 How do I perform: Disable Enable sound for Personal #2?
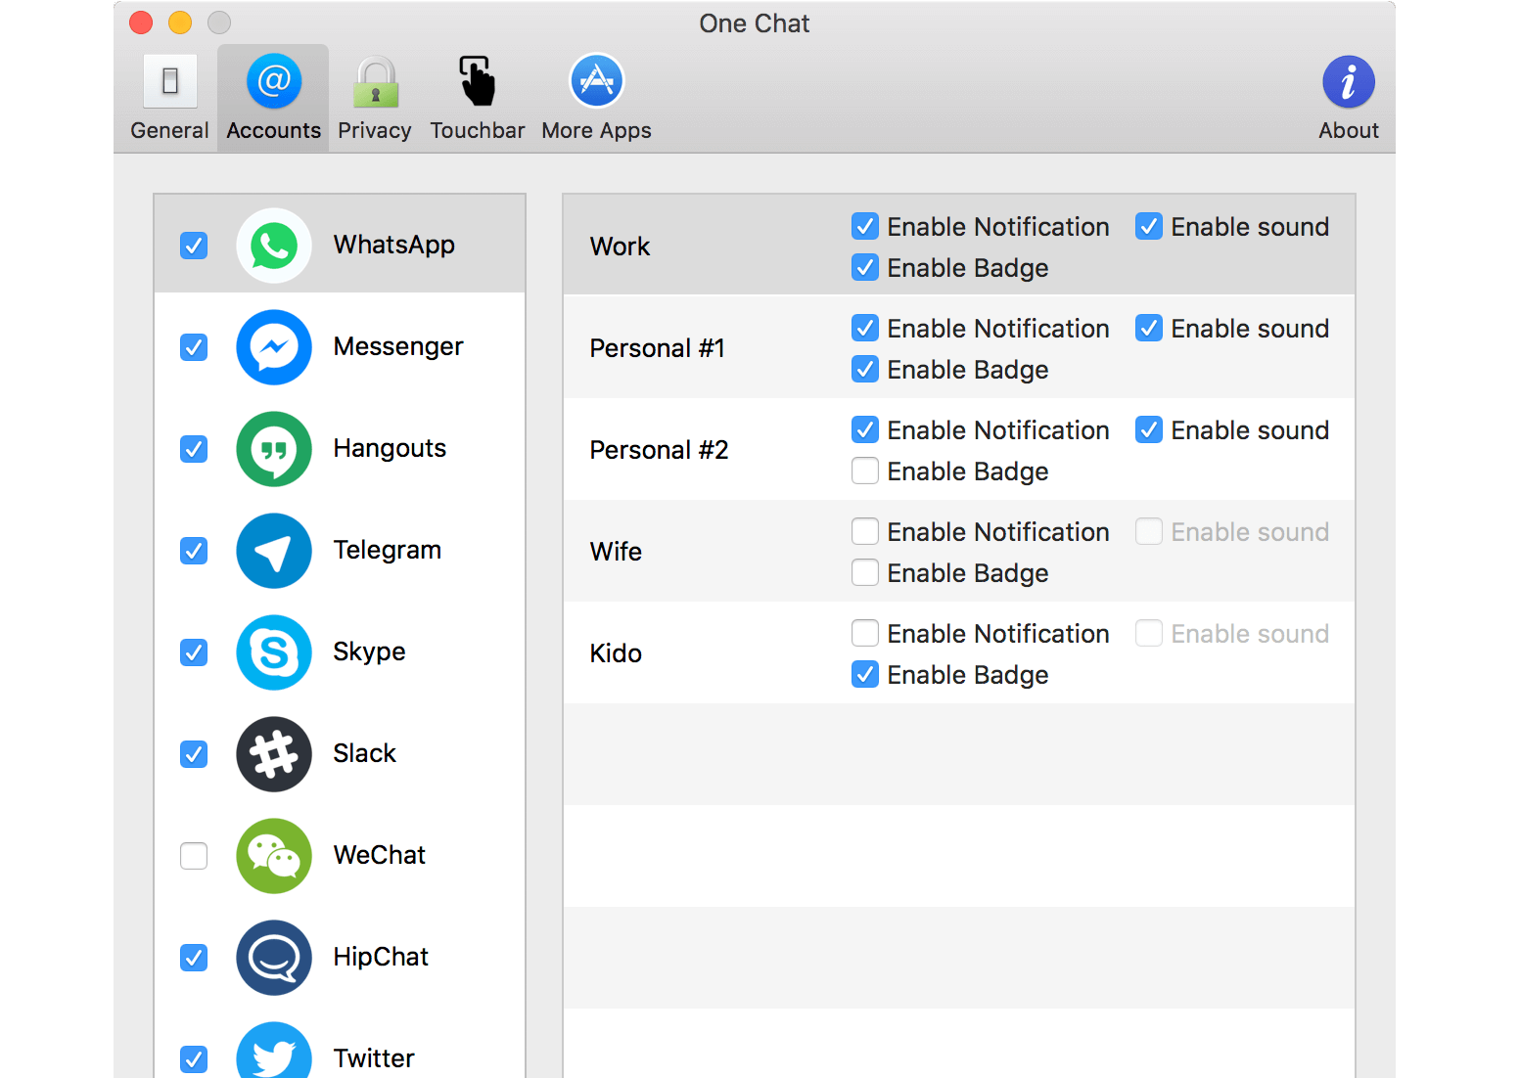tap(1149, 429)
